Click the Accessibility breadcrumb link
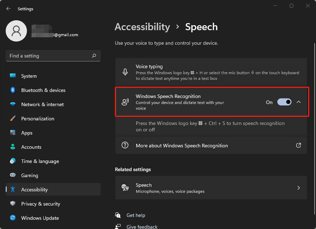This screenshot has width=316, height=229. click(142, 27)
